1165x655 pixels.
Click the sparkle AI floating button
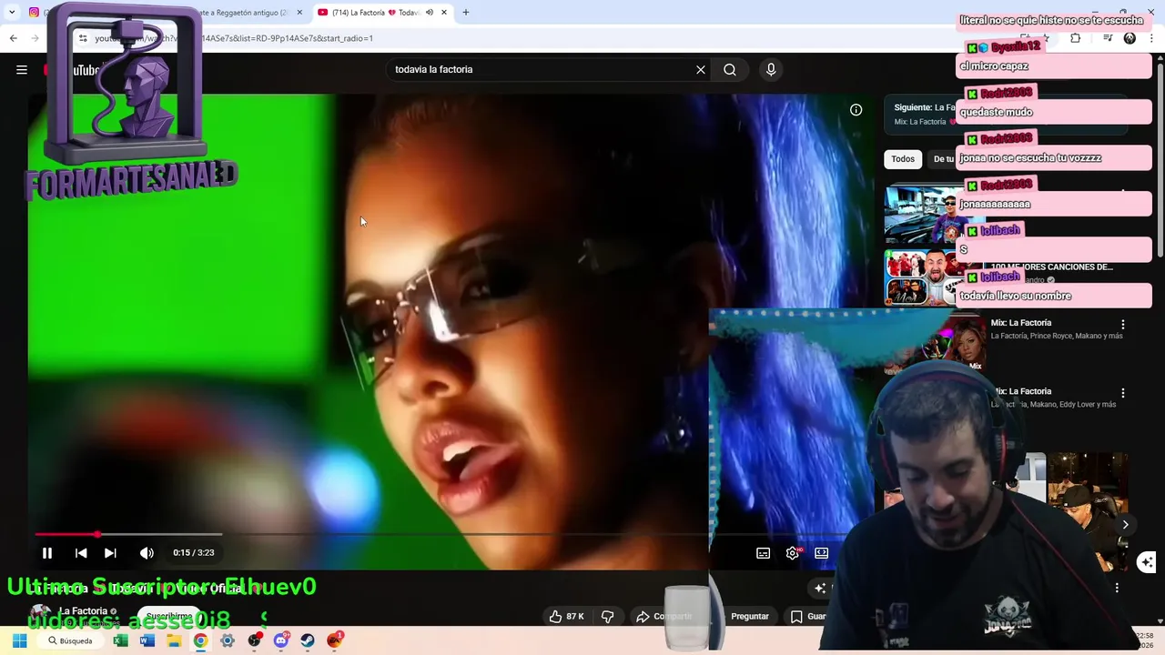pyautogui.click(x=1147, y=562)
